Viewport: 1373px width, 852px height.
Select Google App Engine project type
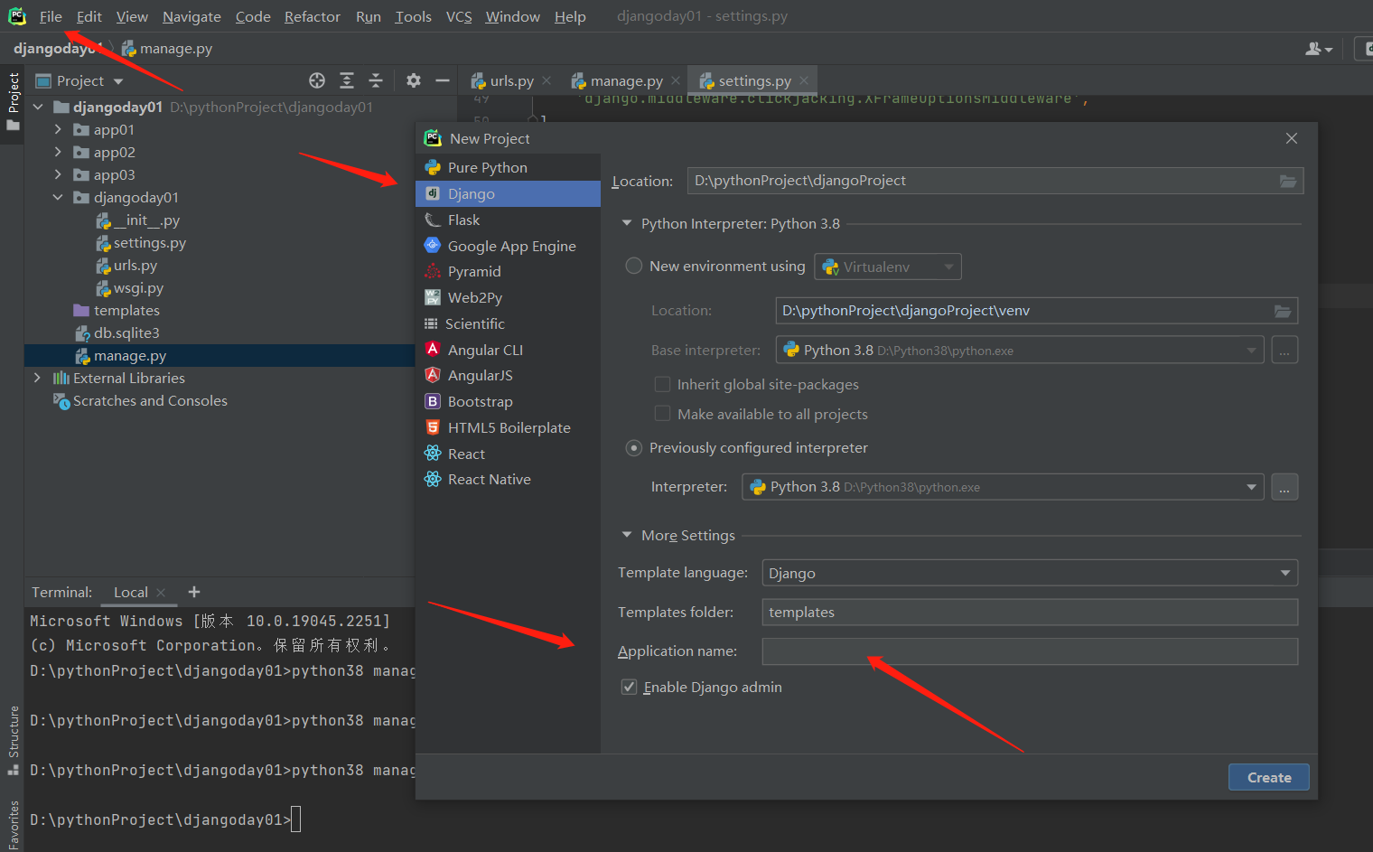(508, 246)
